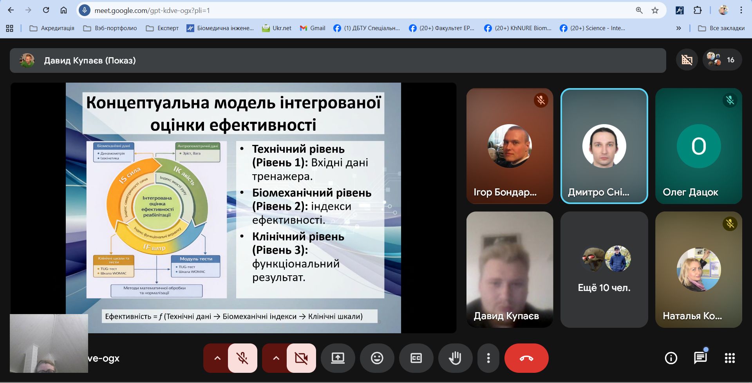Open the Gmail bookmark

(313, 28)
